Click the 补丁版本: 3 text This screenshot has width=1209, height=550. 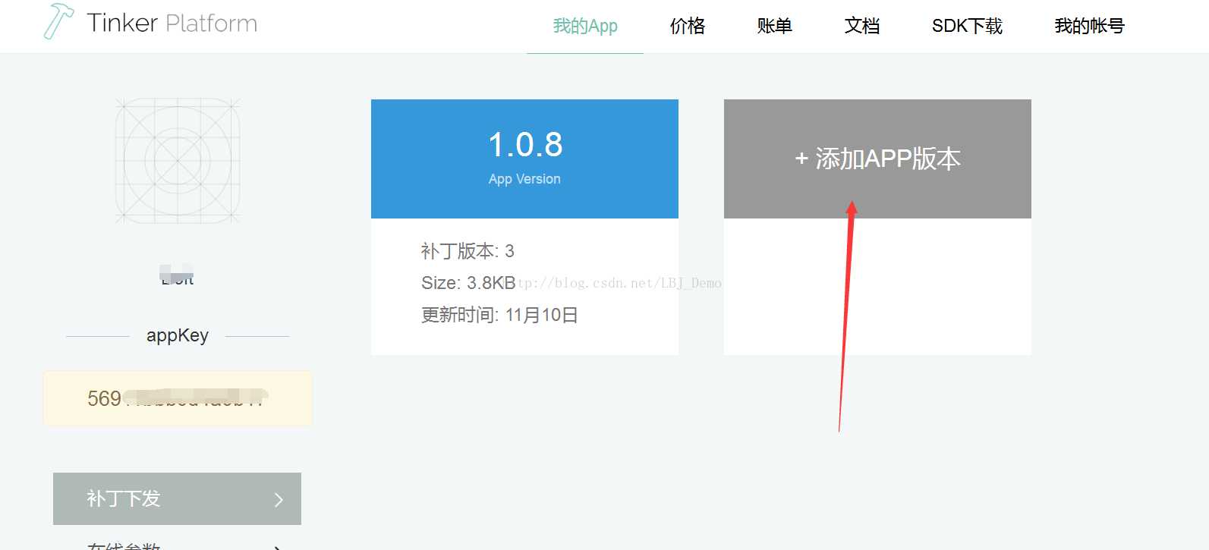pos(468,251)
